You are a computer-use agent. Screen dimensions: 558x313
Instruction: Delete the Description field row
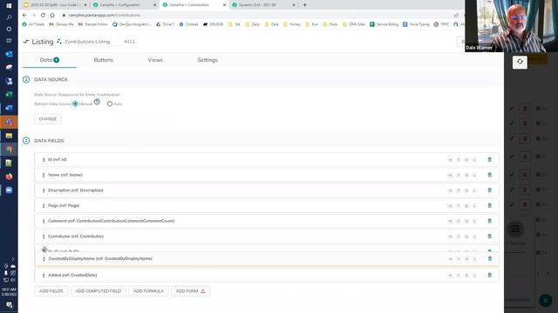coord(489,190)
